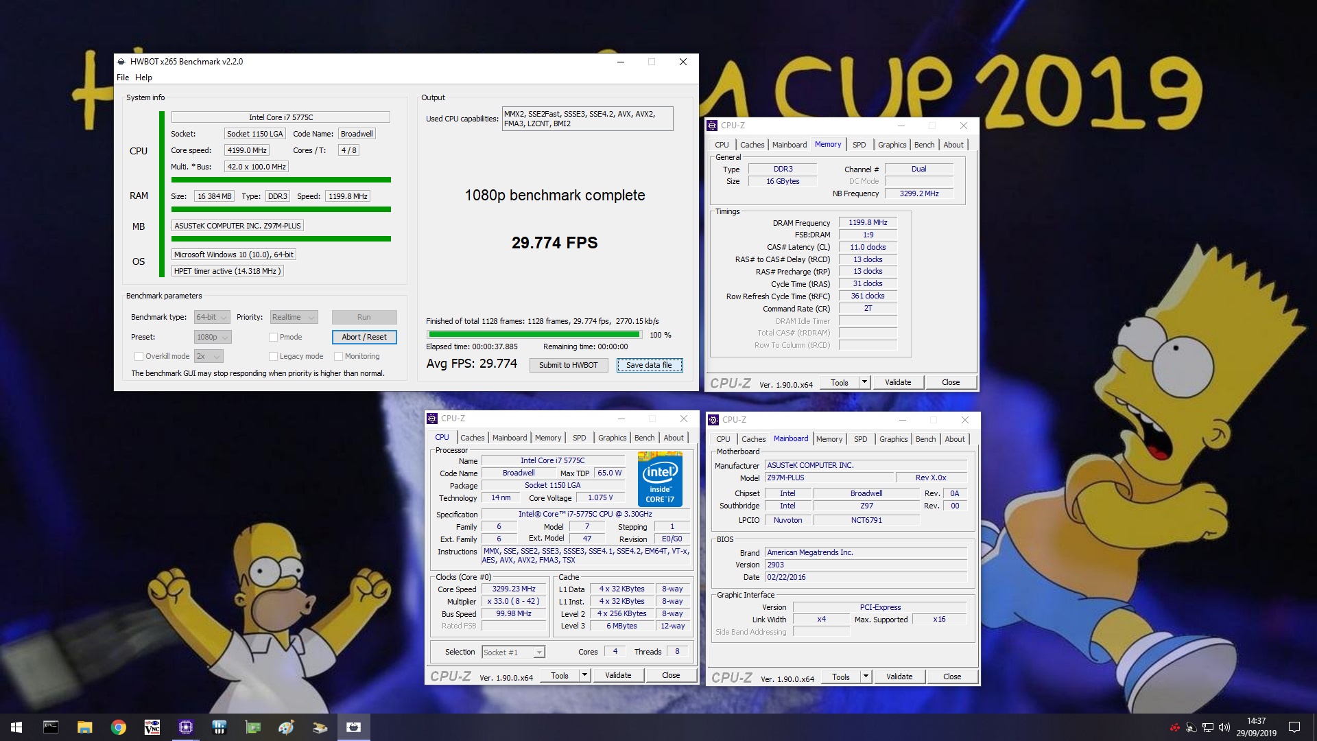Open the Paint palette taskbar icon
Screen dimensions: 1317x741
tap(286, 727)
